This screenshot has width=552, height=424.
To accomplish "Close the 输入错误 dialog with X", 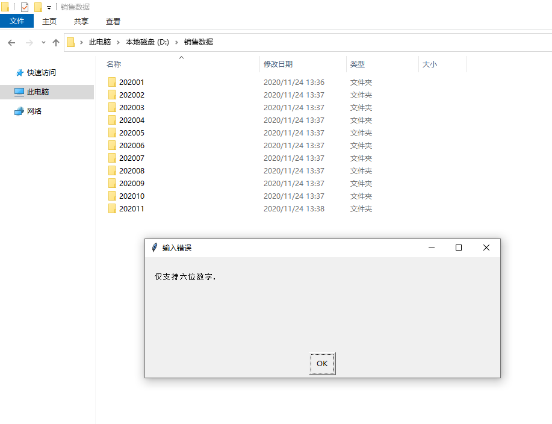I will (x=486, y=248).
